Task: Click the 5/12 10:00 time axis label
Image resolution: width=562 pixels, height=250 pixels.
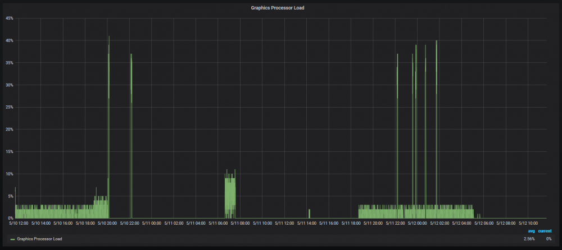Action: 528,223
